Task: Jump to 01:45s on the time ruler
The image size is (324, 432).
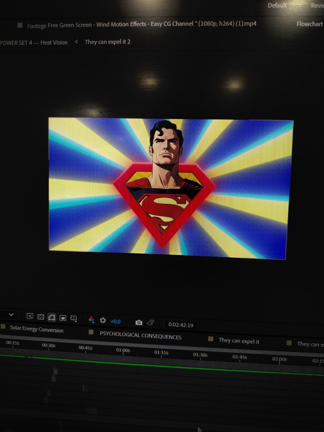Action: pos(239,357)
